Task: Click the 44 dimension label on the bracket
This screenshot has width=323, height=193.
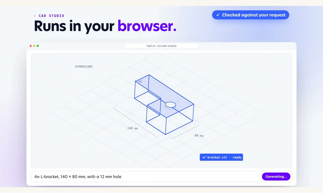Action: pos(140,82)
